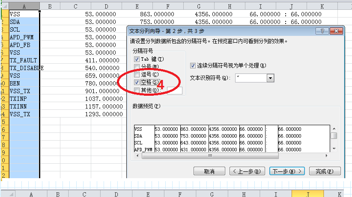Select column E header in upper sheet
This screenshot has width=352, height=197.
point(137,6)
